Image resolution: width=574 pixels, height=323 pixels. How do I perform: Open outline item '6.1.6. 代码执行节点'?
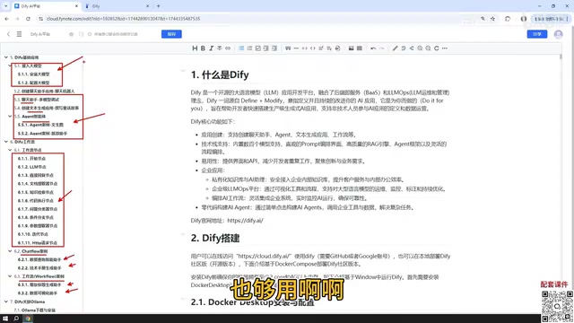(x=36, y=201)
